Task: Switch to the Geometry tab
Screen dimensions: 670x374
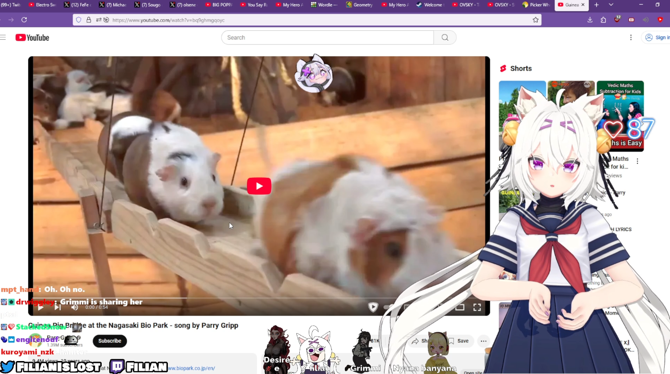Action: 360,5
